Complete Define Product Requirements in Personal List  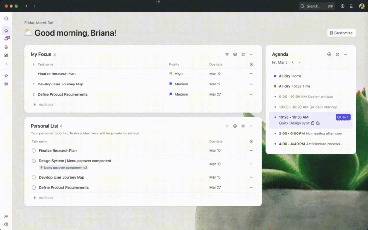click(x=34, y=187)
